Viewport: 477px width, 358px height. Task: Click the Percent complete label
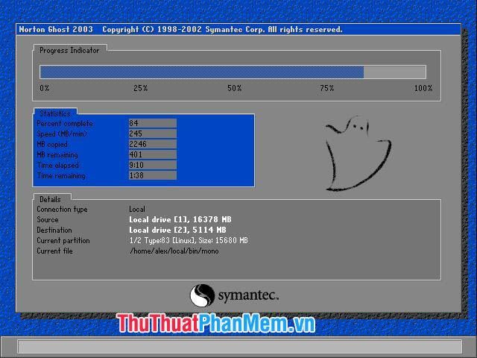click(x=65, y=124)
